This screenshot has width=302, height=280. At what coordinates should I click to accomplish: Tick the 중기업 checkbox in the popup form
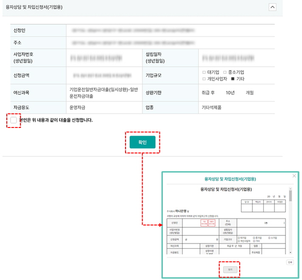254,238
